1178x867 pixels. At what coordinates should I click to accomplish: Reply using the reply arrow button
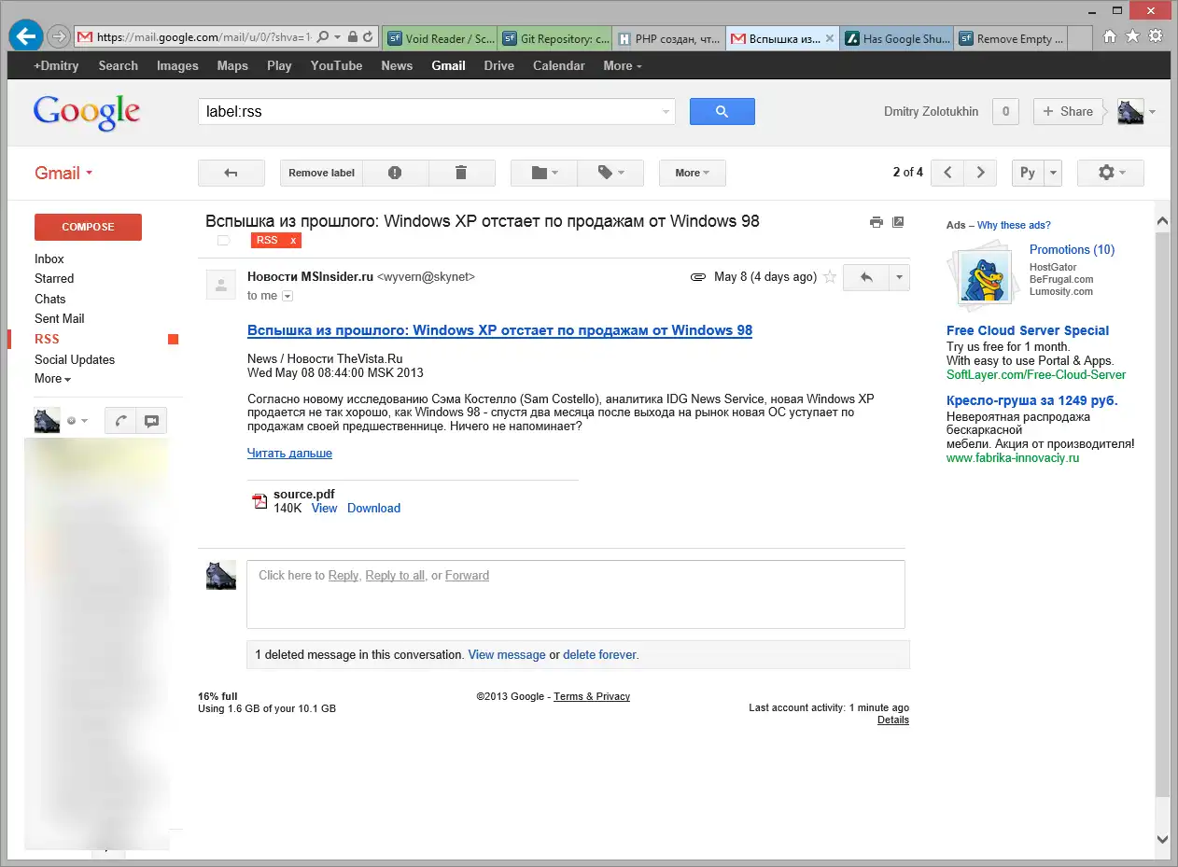[x=865, y=277]
